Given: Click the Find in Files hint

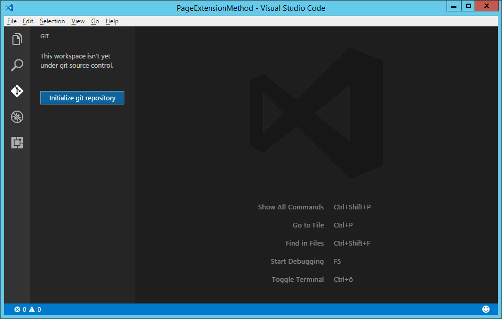Looking at the screenshot, I should point(305,243).
